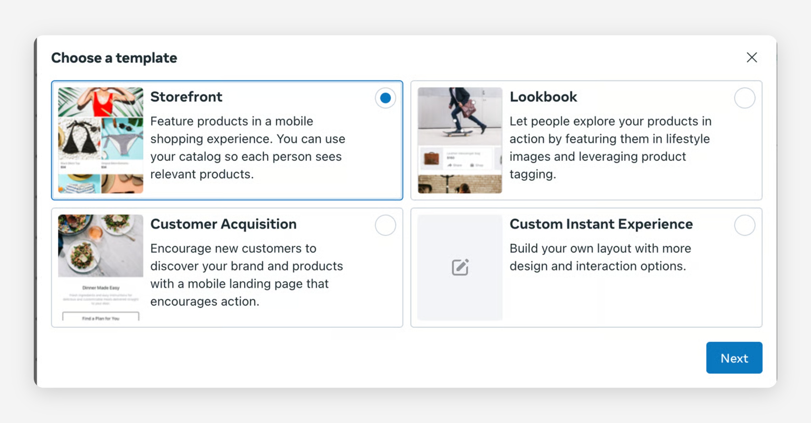Click the Storefront heading text
The image size is (811, 423).
186,97
